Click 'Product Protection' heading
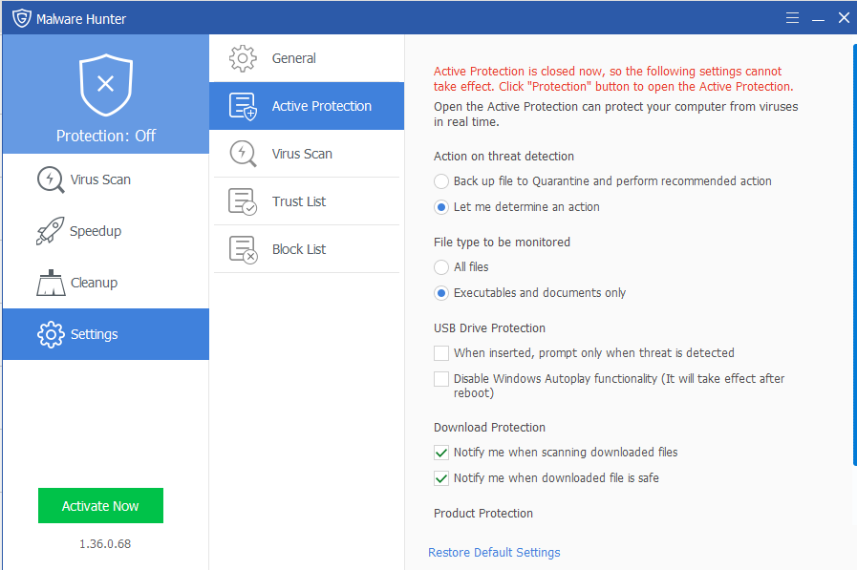 [483, 514]
